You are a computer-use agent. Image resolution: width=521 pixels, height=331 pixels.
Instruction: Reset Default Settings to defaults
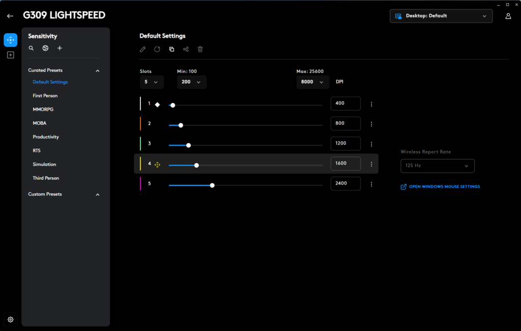157,49
